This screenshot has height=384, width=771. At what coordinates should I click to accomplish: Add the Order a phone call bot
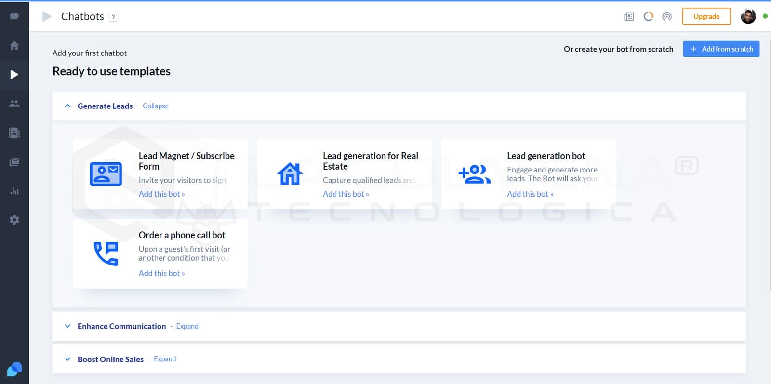(x=161, y=273)
